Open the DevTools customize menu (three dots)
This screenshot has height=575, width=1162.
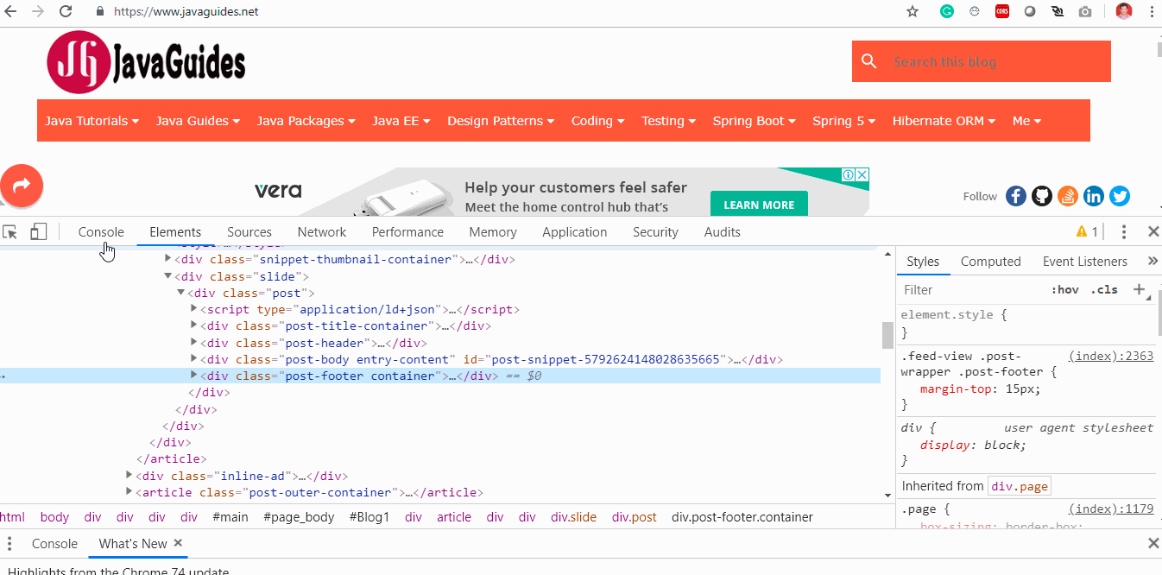click(x=1124, y=231)
